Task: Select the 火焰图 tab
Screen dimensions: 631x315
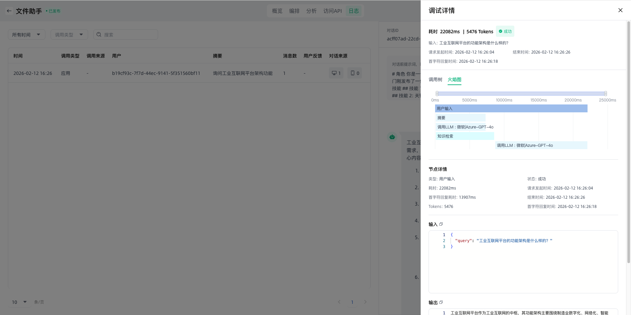Action: coord(454,79)
